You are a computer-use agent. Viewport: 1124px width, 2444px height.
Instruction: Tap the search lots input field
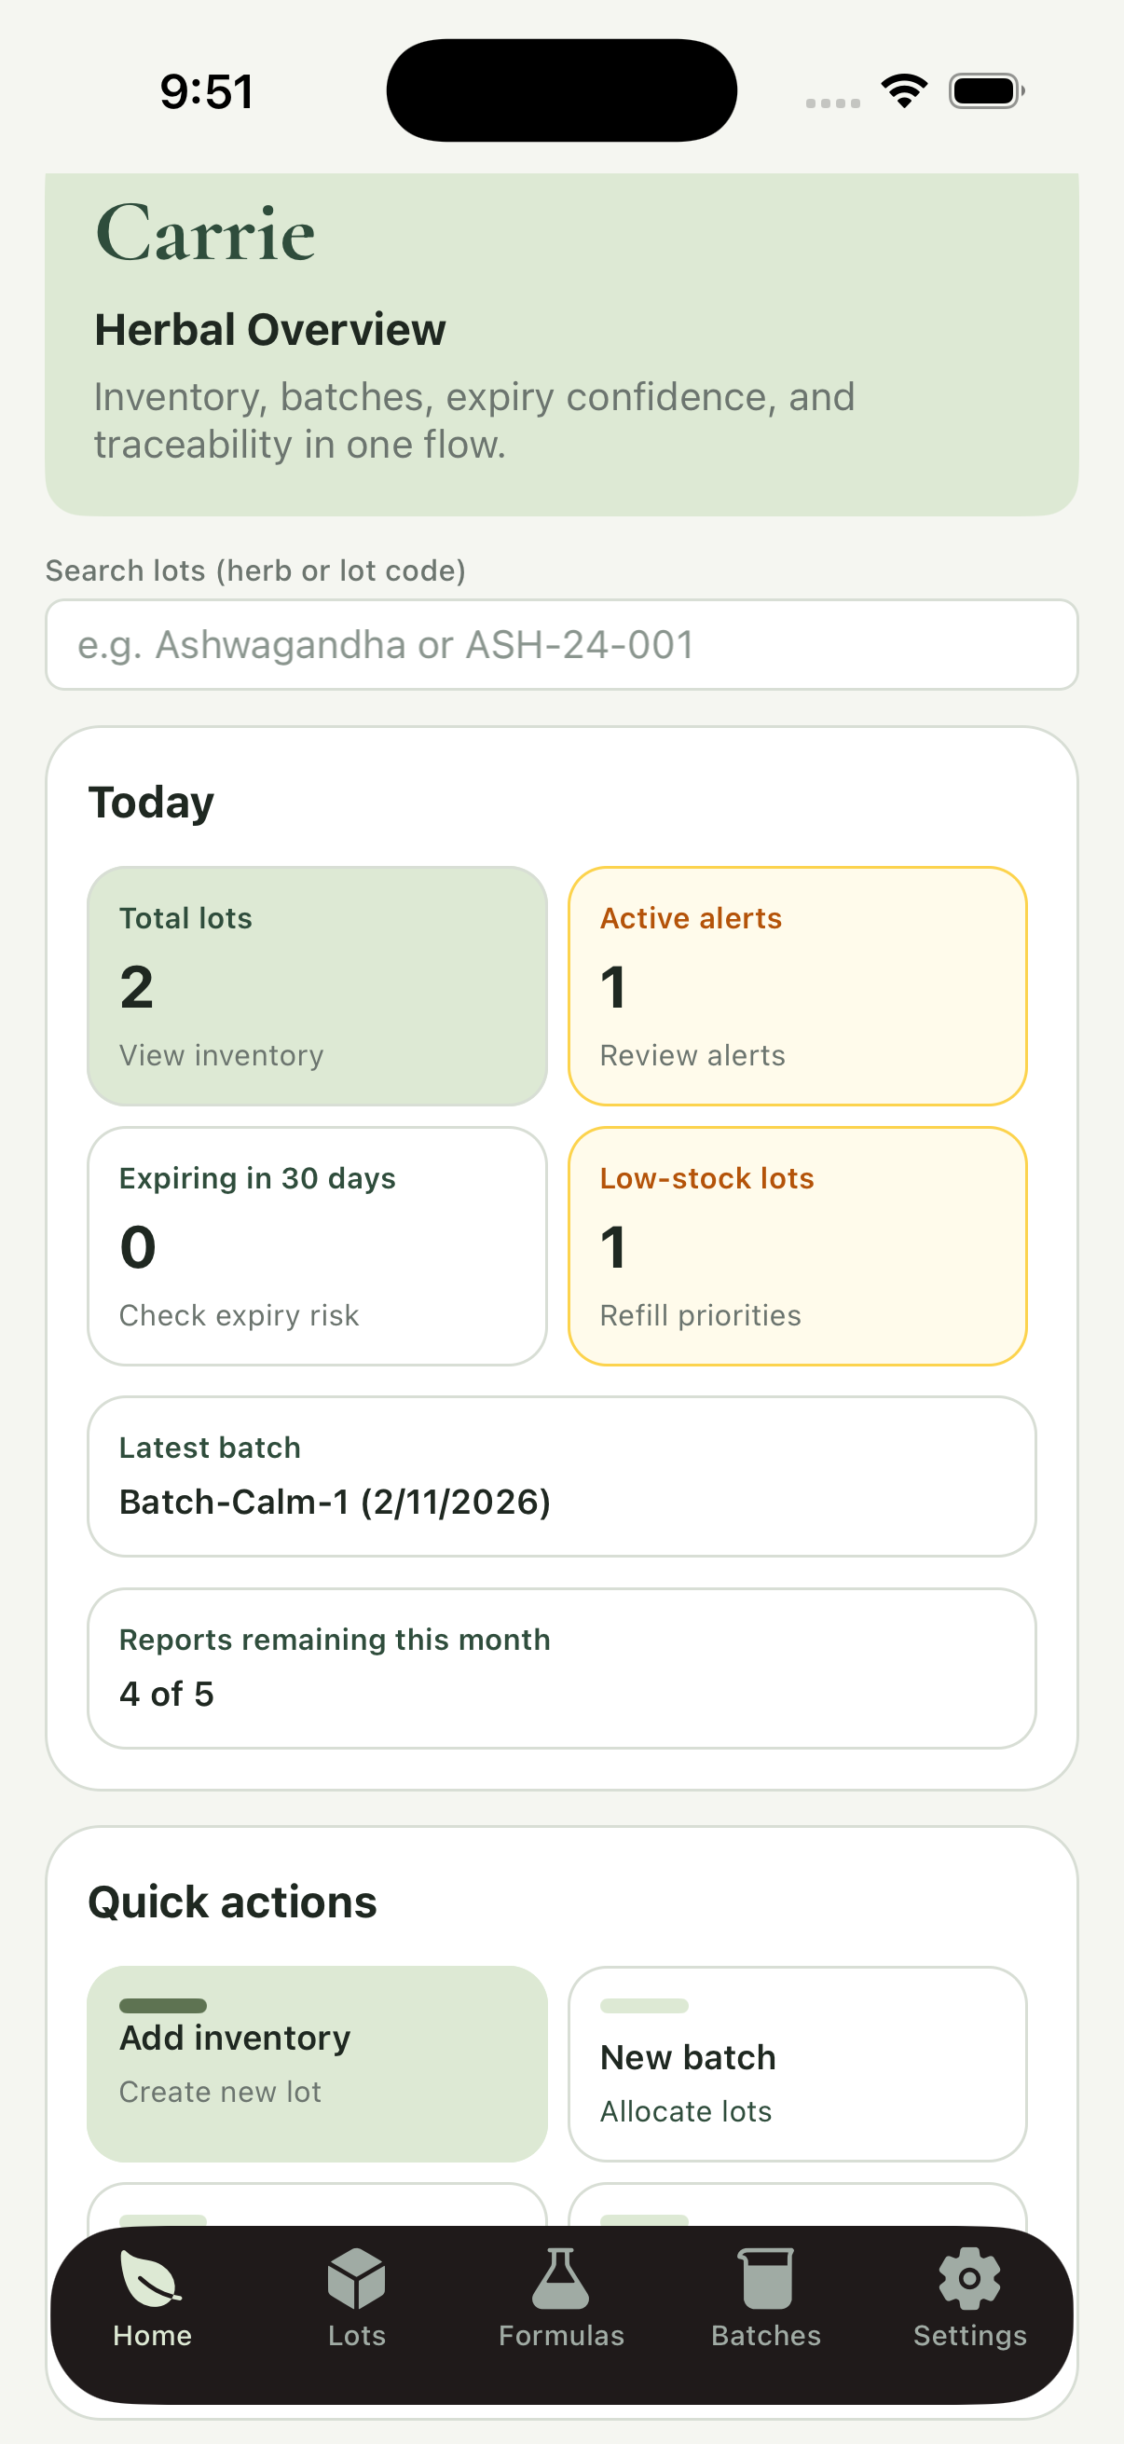coord(561,644)
